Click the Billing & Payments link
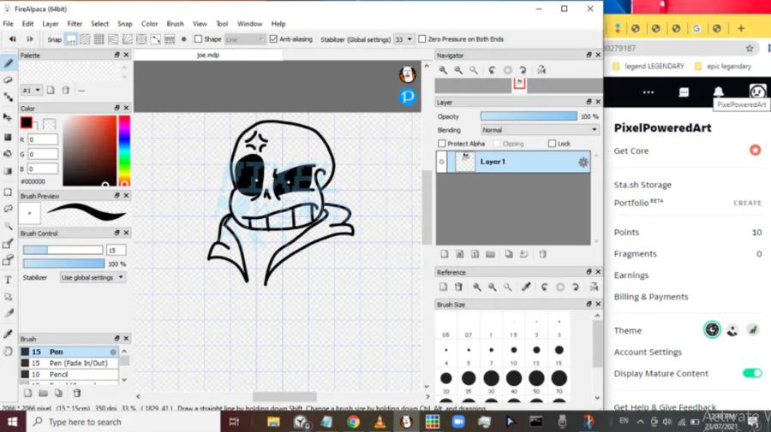This screenshot has width=771, height=432. click(x=651, y=297)
